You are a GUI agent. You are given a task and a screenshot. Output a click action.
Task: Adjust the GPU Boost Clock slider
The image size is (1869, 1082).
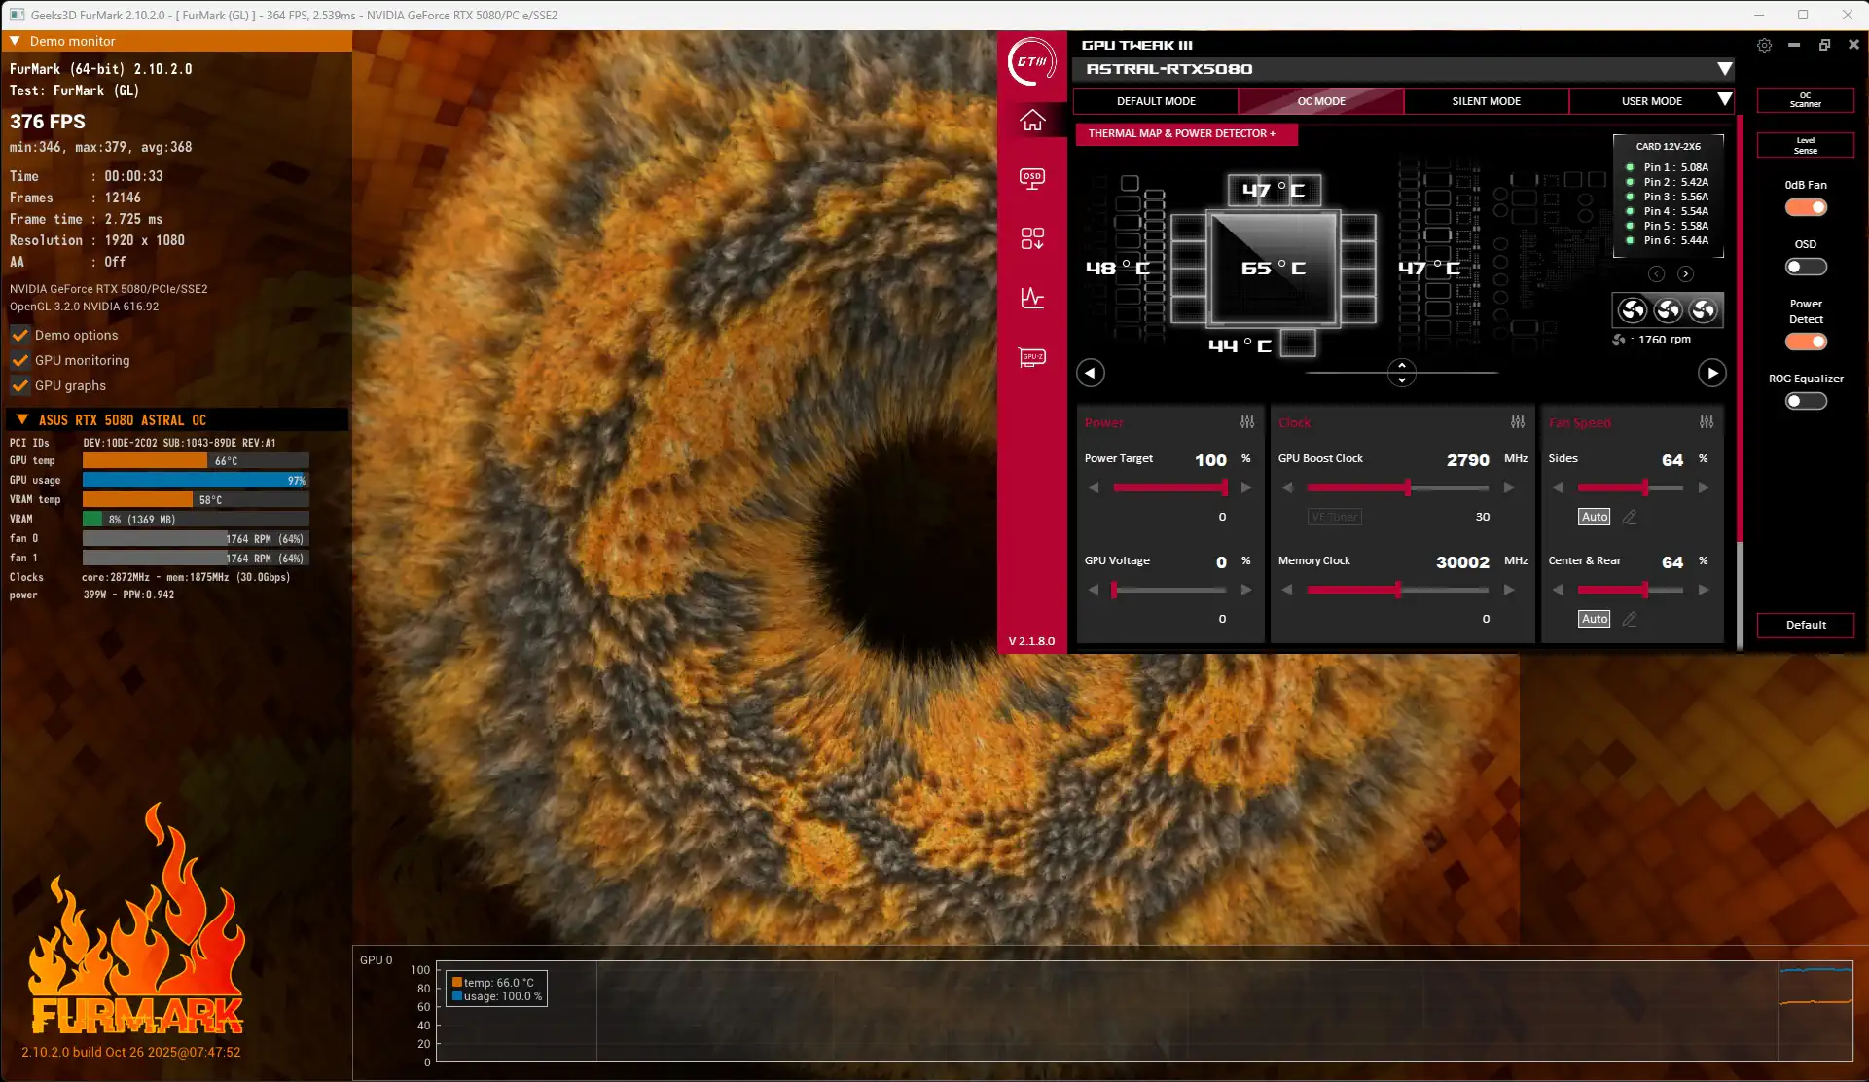point(1398,487)
